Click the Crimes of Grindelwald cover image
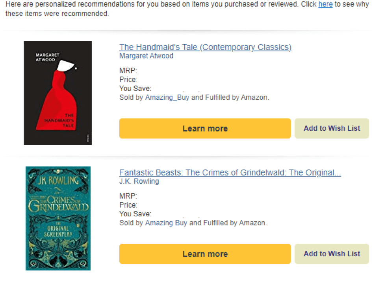Screen dimensions: 384x283 click(58, 218)
